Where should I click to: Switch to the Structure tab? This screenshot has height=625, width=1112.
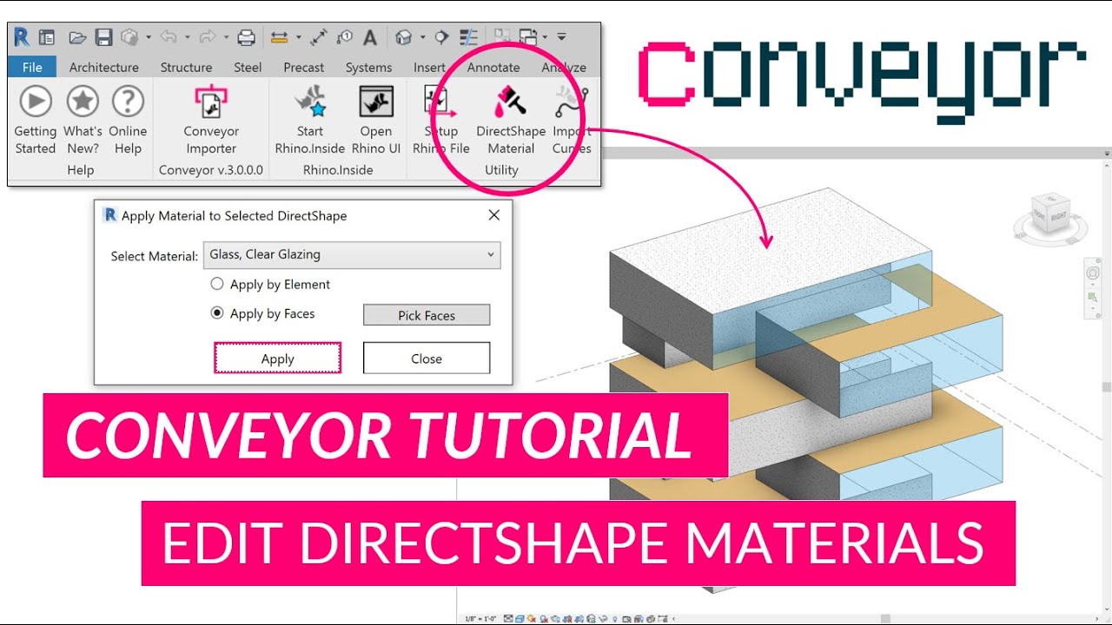point(186,67)
